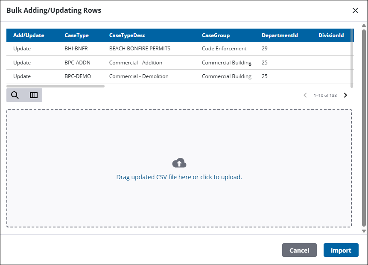Click the dialog scrollbar down arrow

pos(364,231)
